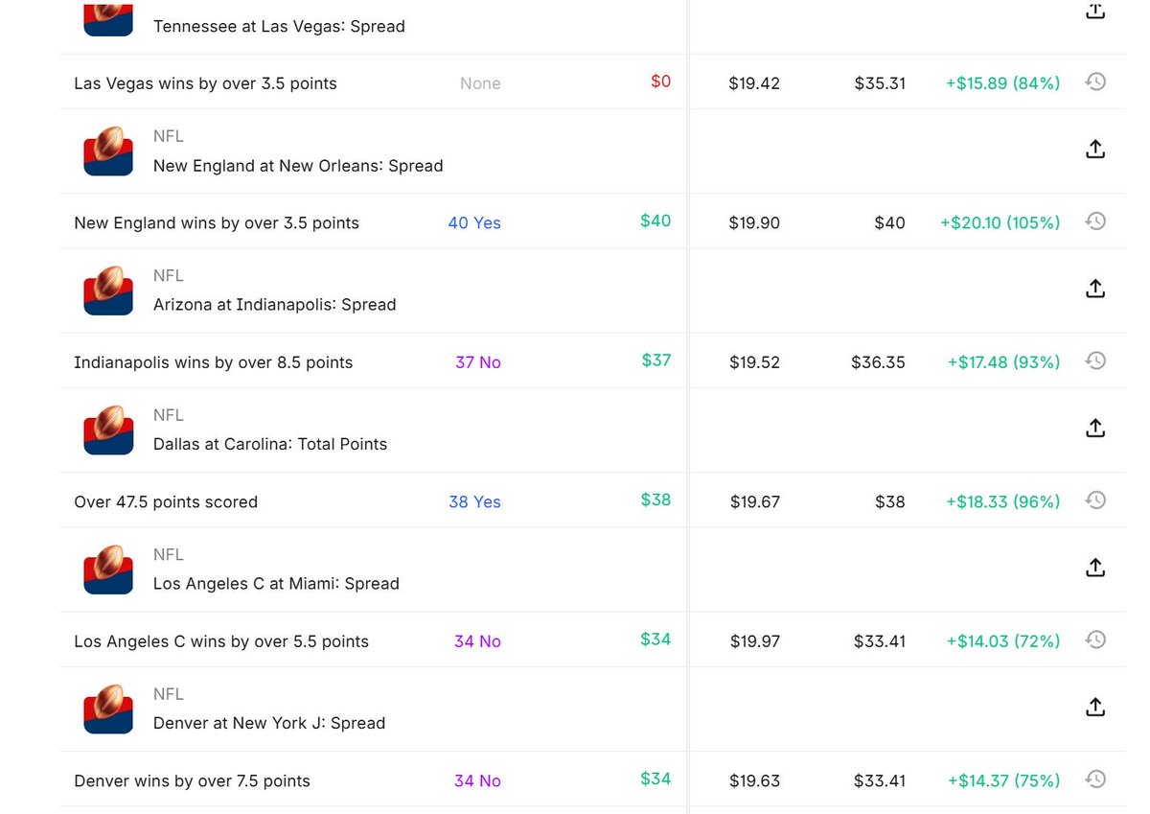This screenshot has height=814, width=1150.
Task: Share the New England at New Orleans market
Action: coord(1094,149)
